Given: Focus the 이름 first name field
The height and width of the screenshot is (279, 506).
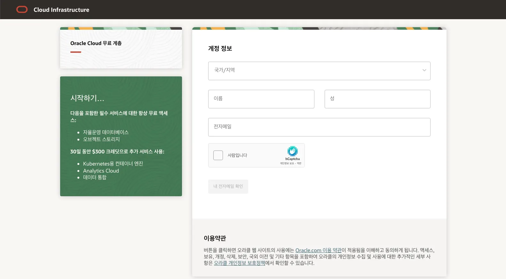Looking at the screenshot, I should (x=261, y=99).
